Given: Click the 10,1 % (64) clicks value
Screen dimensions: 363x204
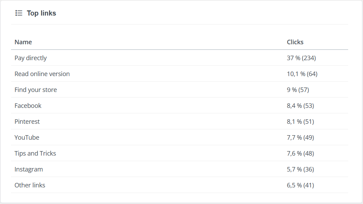Looking at the screenshot, I should tap(302, 74).
